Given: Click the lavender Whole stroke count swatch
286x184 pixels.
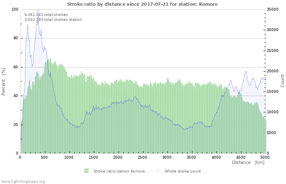Looking at the screenshot, I should (x=157, y=171).
